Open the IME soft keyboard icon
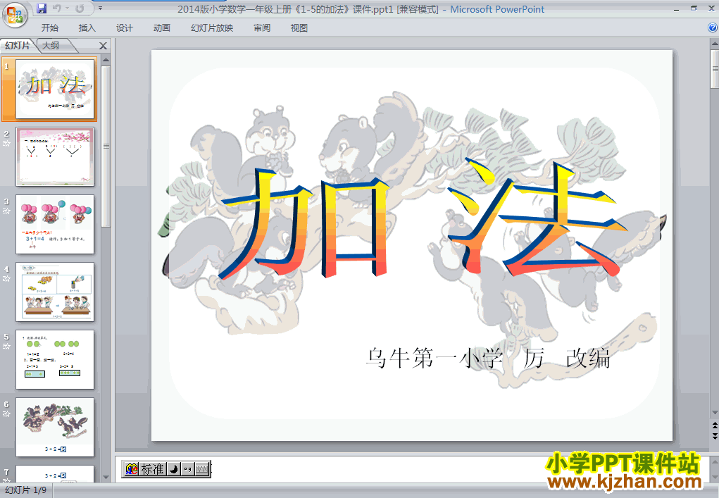The width and height of the screenshot is (719, 498). pos(202,469)
